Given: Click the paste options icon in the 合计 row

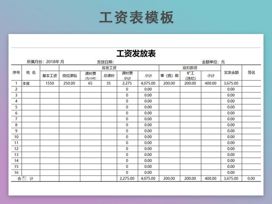Looking at the screenshot, I should (x=24, y=178).
